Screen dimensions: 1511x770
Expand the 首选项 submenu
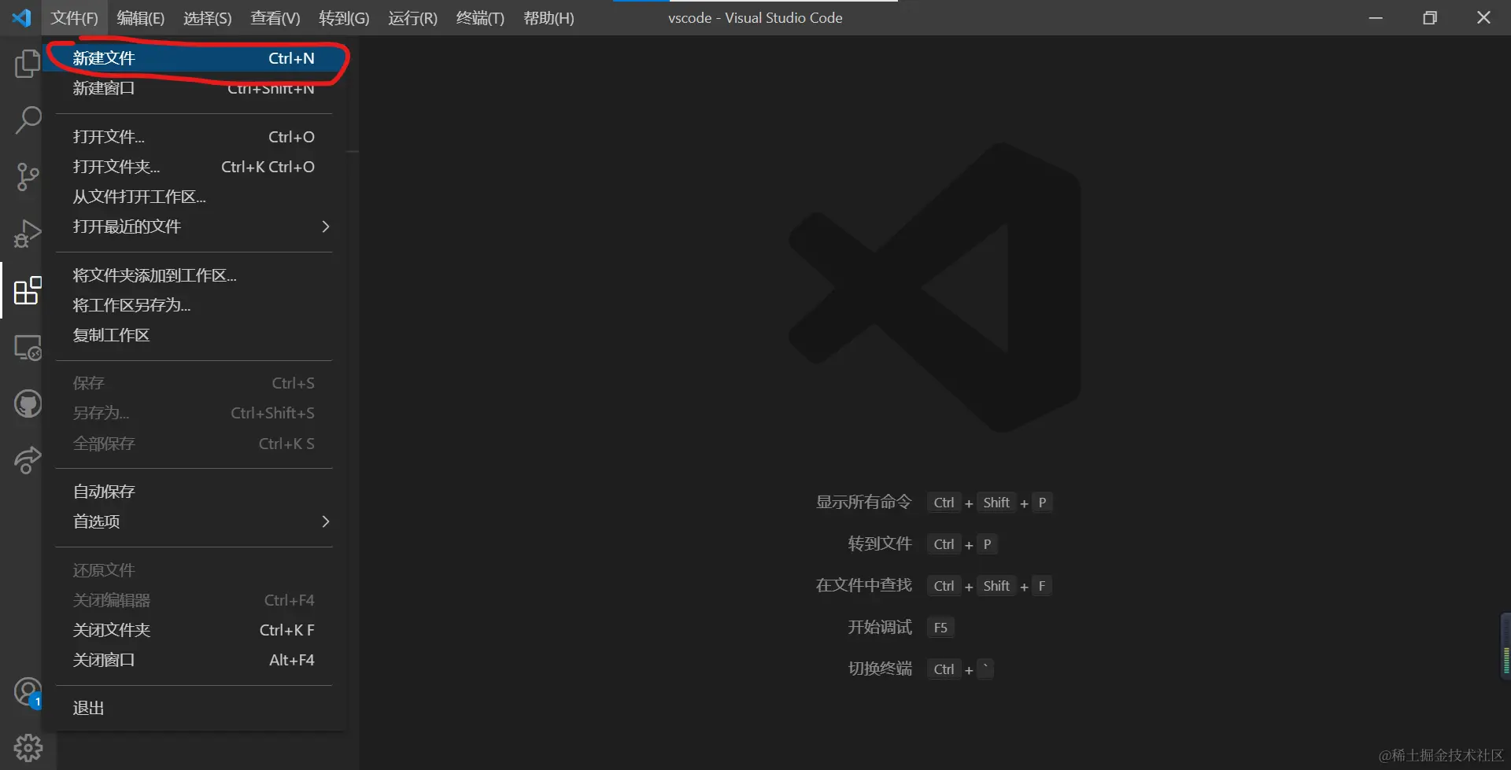click(96, 521)
